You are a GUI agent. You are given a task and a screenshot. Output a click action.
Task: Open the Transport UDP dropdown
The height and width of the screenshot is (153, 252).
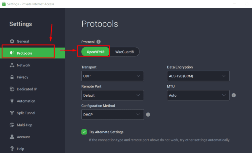point(112,76)
